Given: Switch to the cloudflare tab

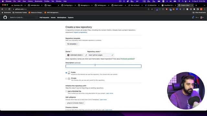Looking at the screenshot, I should pos(169,5).
